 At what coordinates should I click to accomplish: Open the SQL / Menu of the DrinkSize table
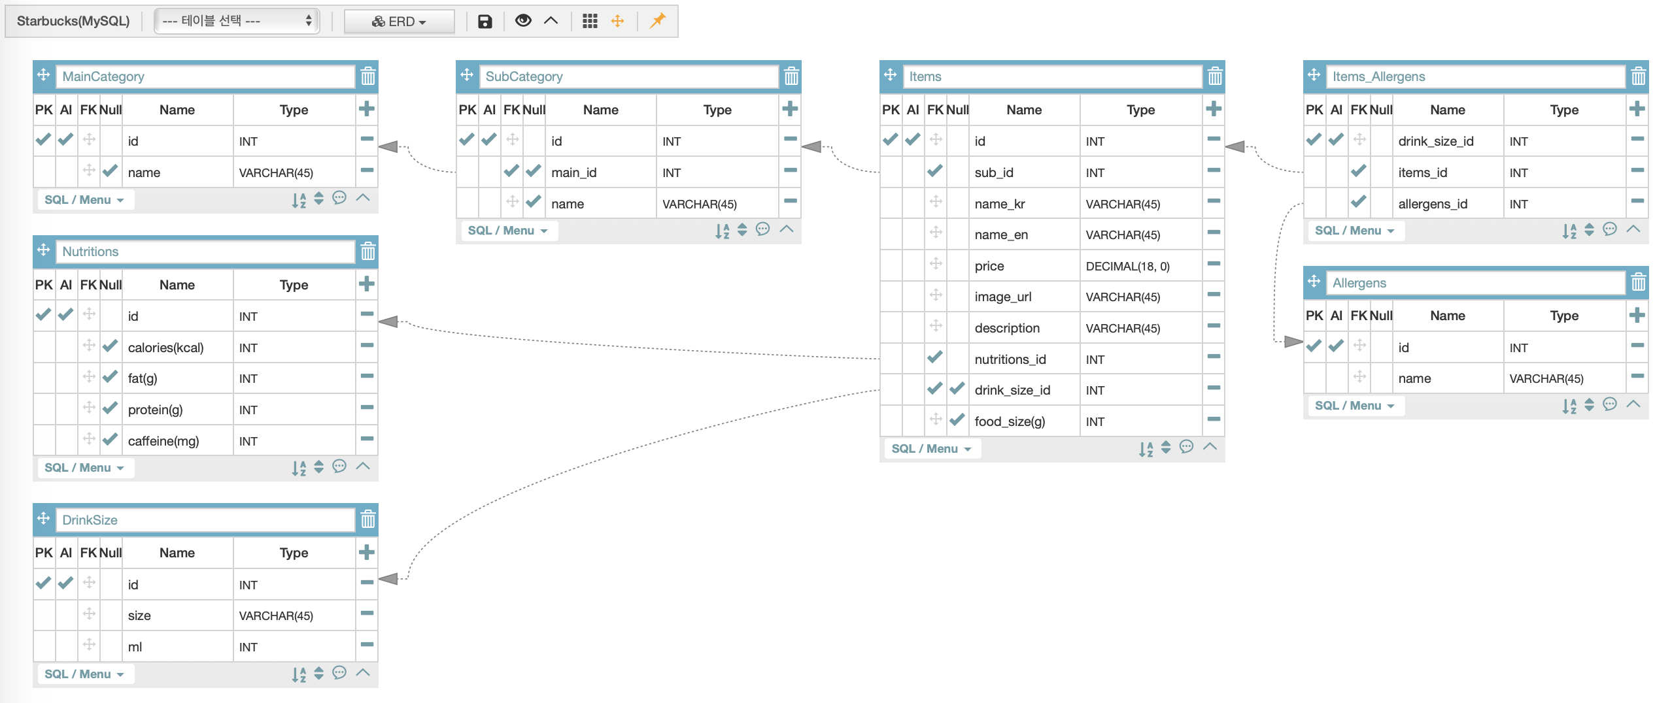84,674
